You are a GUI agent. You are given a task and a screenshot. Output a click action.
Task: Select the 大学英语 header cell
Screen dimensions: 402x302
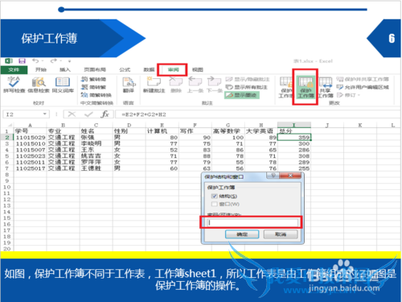[261, 131]
